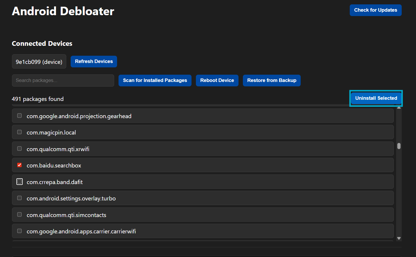Open Restore from Backup
416x257 pixels.
point(272,81)
